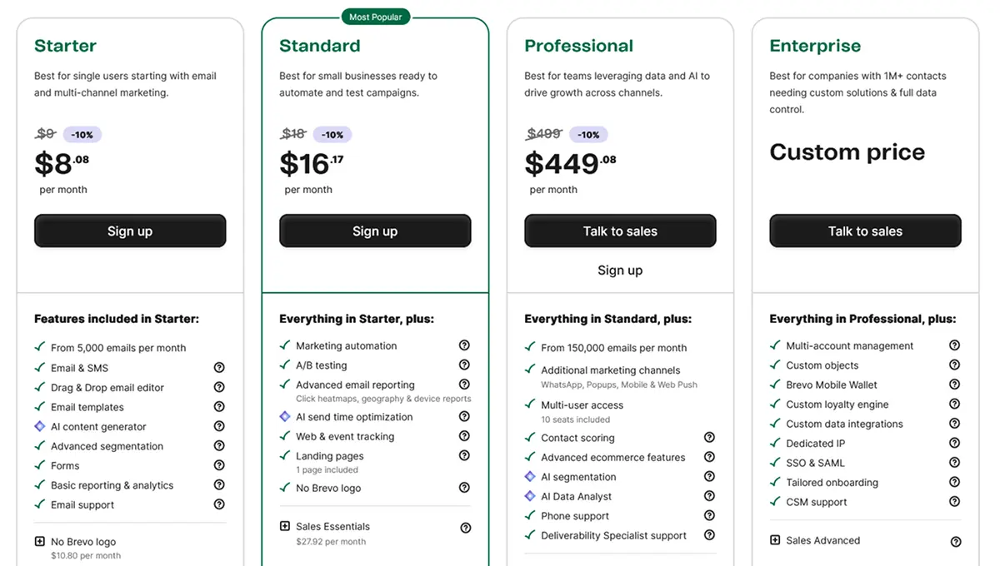1000x566 pixels.
Task: Open the AI send time optimization tooltip
Action: pyautogui.click(x=465, y=416)
